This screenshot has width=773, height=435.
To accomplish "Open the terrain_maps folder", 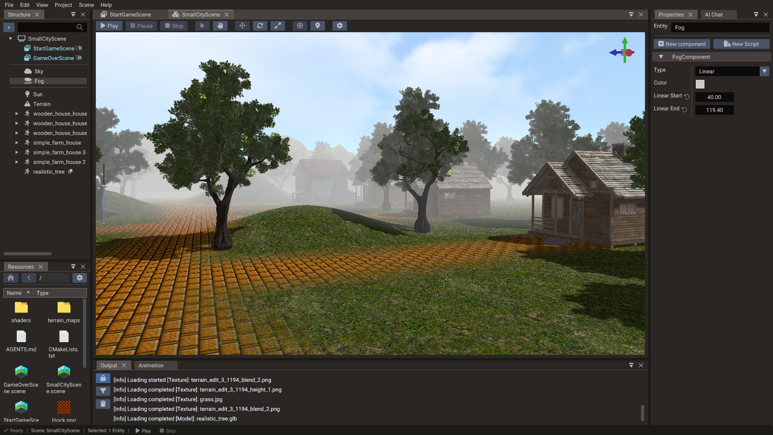I will [64, 312].
